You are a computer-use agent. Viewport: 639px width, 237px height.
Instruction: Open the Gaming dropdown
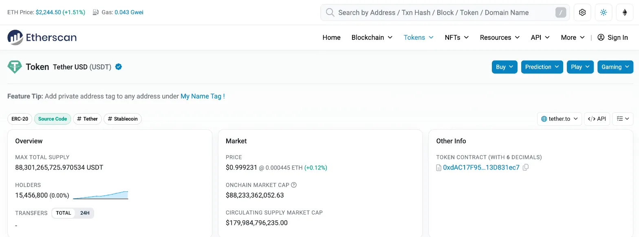tap(615, 67)
